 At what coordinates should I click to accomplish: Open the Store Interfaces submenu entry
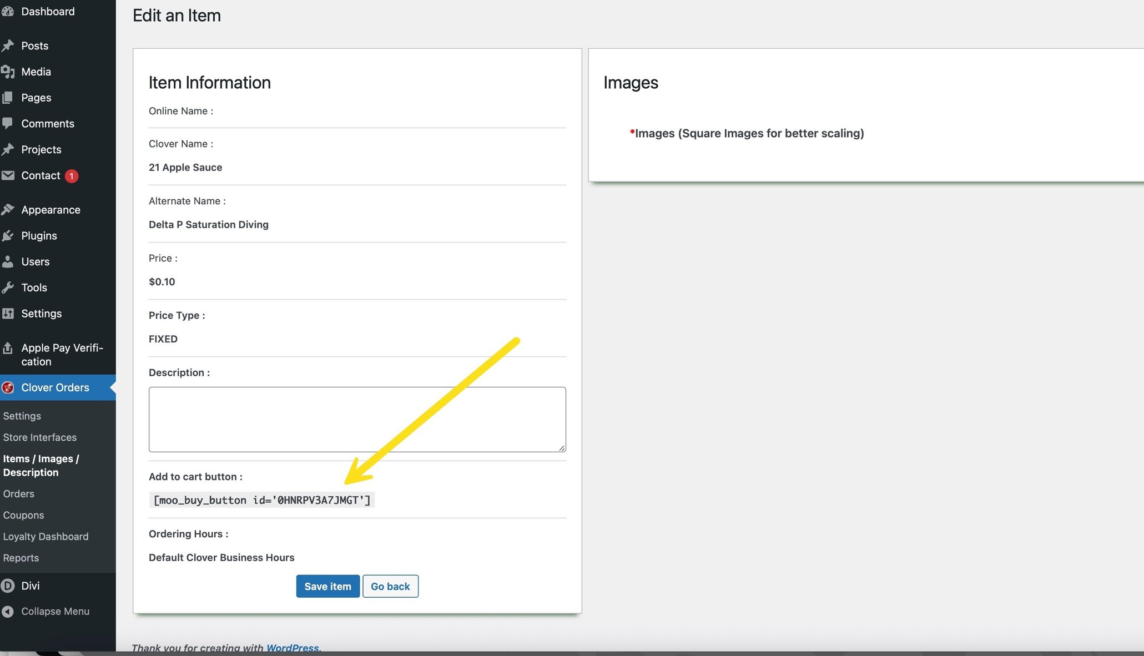(39, 437)
